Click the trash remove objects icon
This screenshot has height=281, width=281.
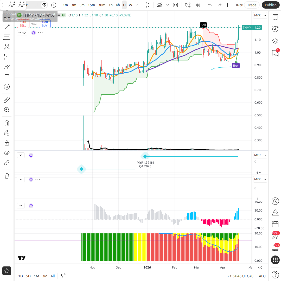pos(7,176)
